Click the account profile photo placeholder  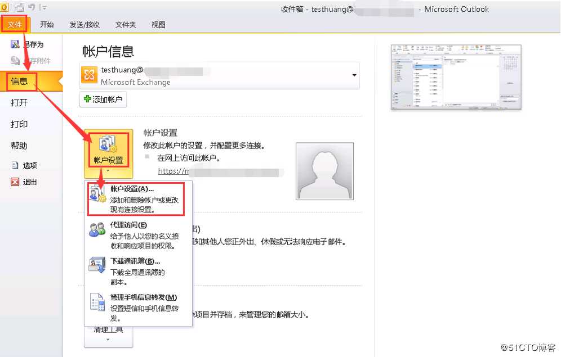coord(324,171)
